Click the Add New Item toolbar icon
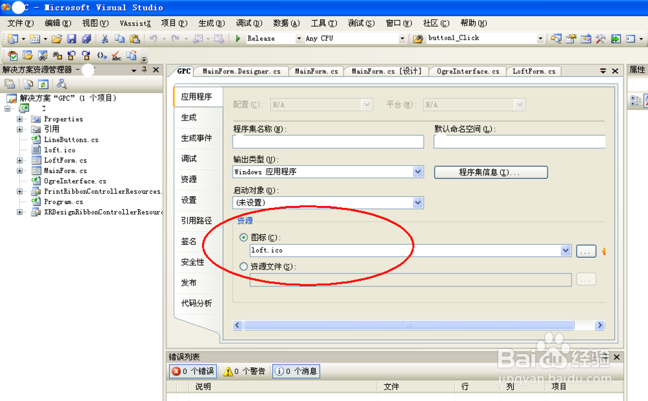 pyautogui.click(x=35, y=39)
